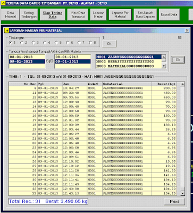Open Laporan Harian report
The width and height of the screenshot is (193, 213).
pos(98,15)
